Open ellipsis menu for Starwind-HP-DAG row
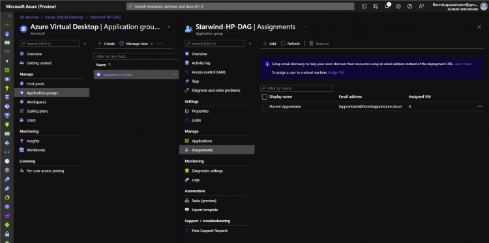 (x=175, y=74)
